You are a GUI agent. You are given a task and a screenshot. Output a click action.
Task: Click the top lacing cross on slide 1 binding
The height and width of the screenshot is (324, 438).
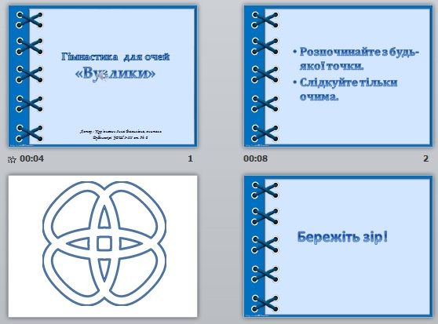29,20
